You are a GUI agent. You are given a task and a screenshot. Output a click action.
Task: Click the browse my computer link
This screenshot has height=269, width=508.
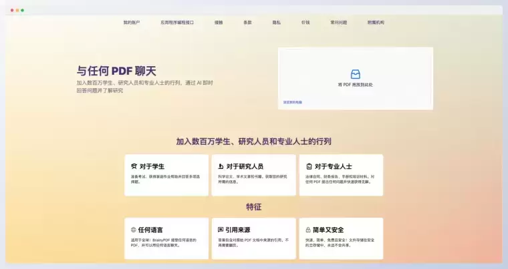pos(293,102)
